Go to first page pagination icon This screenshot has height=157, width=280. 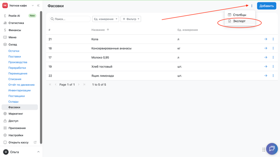coord(50,85)
